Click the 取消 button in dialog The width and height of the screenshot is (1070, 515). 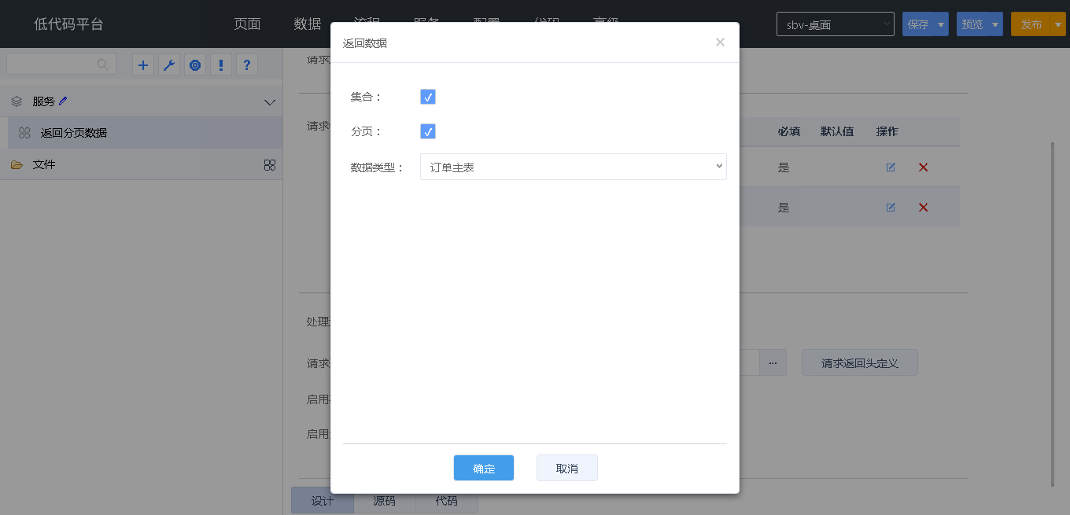(x=566, y=468)
